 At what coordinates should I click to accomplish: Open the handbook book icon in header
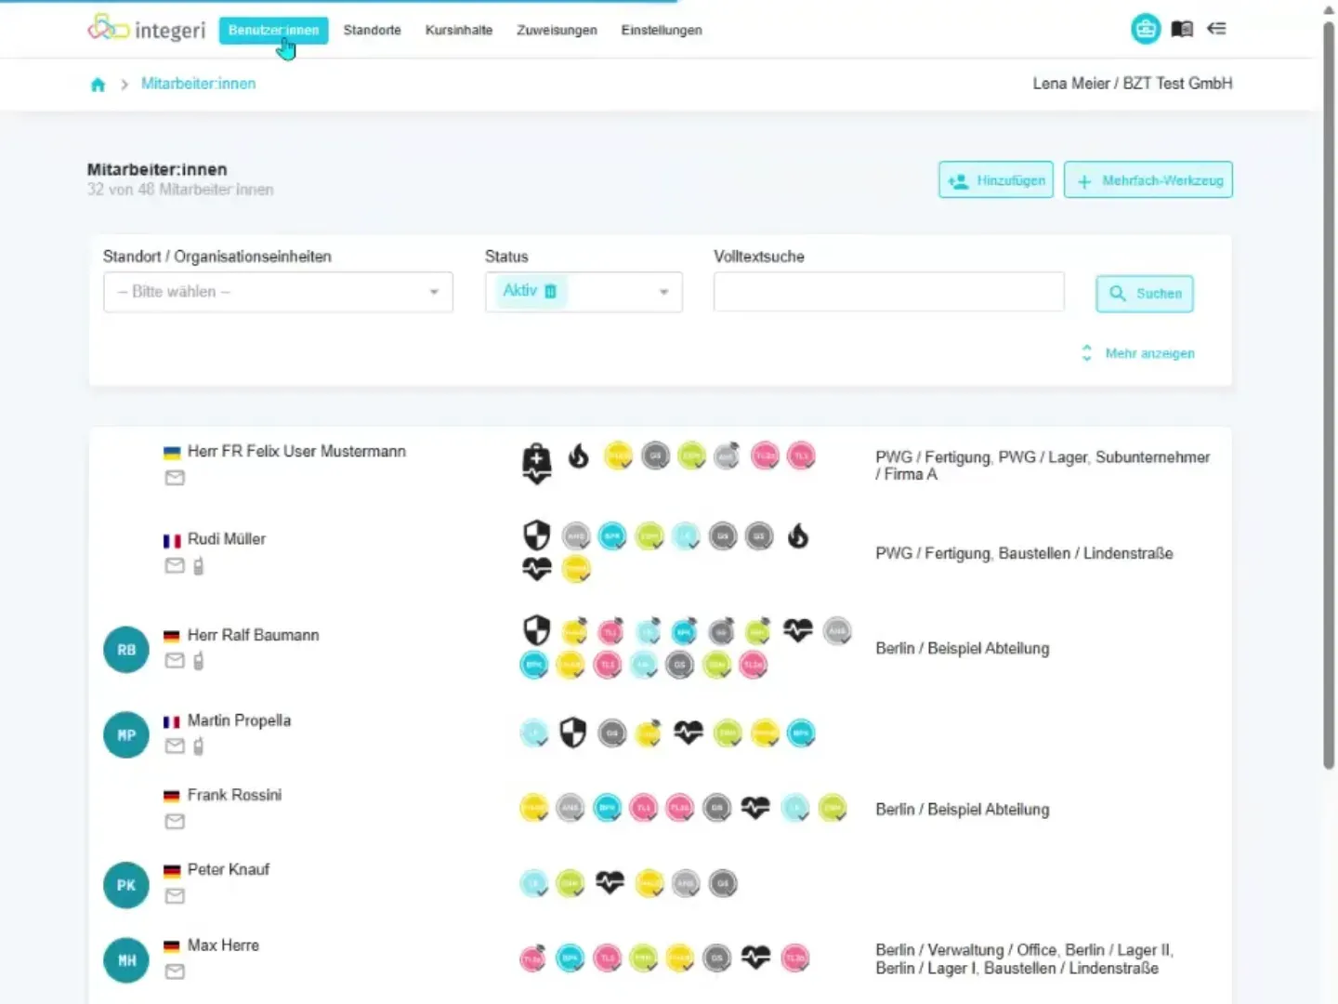1182,29
